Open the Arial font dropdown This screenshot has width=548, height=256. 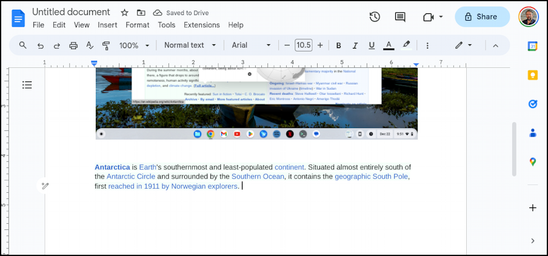(x=252, y=45)
